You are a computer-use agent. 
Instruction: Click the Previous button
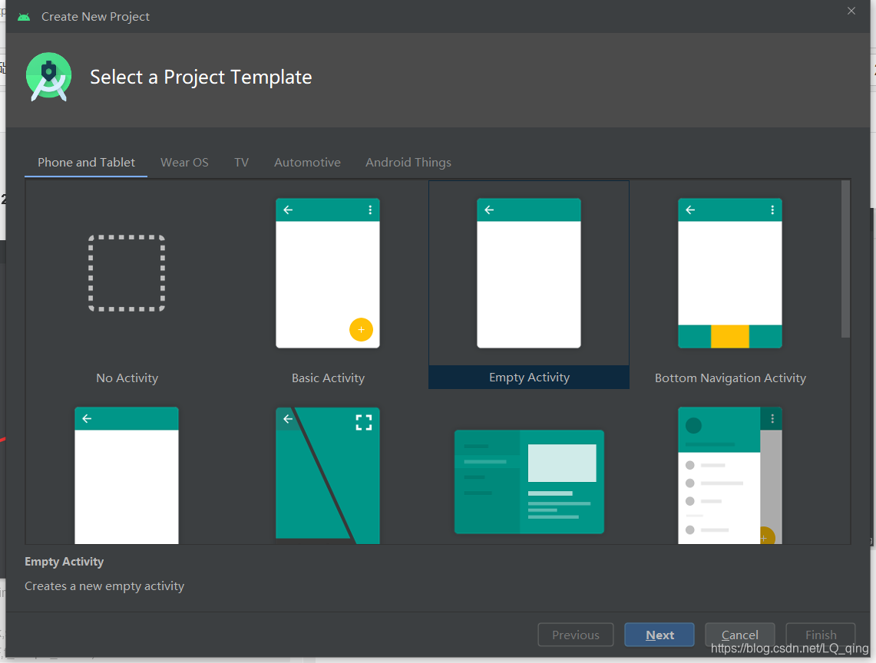[576, 635]
